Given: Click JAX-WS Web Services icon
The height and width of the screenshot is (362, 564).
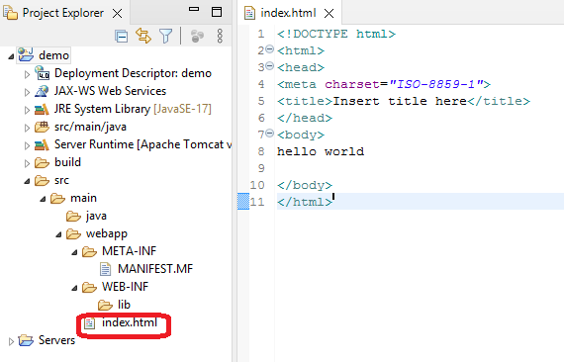Looking at the screenshot, I should tap(42, 91).
